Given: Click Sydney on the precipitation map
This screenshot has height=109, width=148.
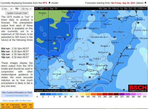Looking at the screenshot, I should (125, 55).
